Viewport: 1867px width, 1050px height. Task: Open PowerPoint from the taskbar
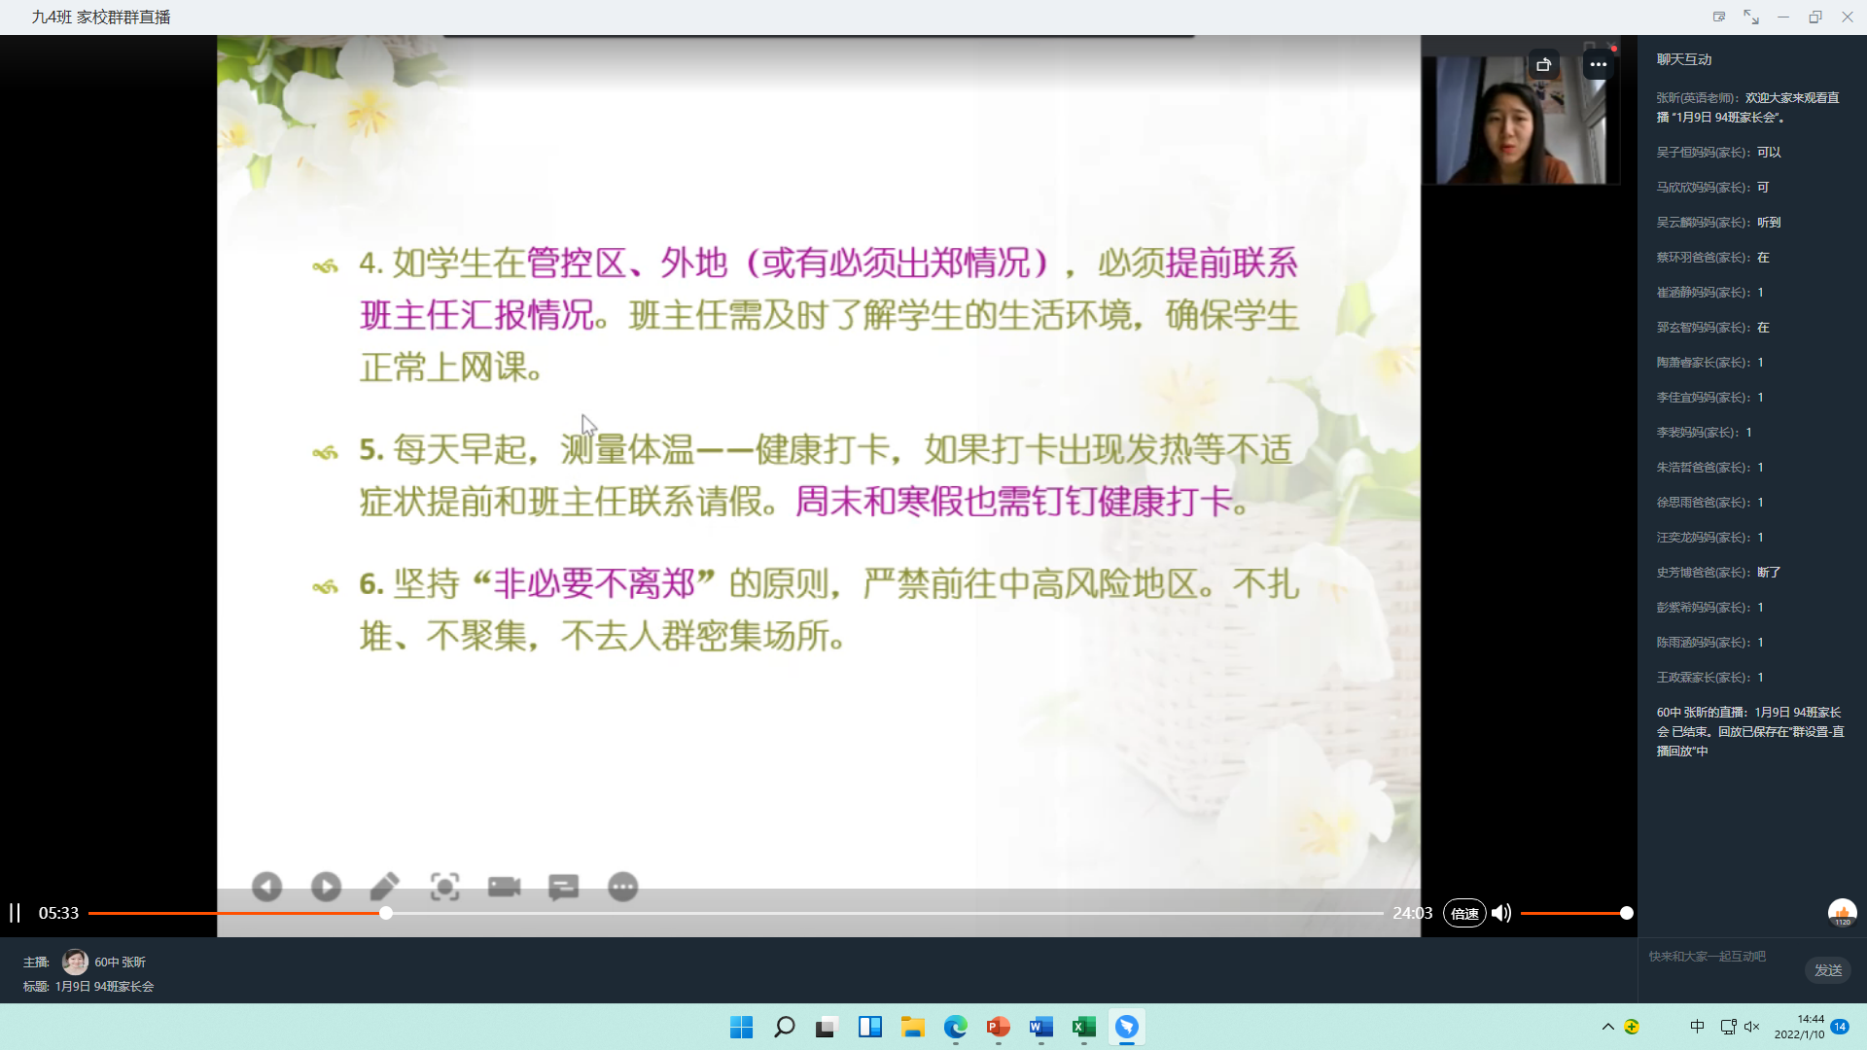pos(998,1027)
